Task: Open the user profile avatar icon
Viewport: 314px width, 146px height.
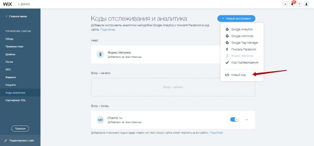Action: point(306,4)
